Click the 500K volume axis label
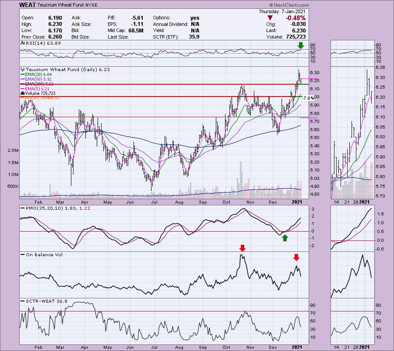Screen dimensions: 394x351 pos(13,186)
